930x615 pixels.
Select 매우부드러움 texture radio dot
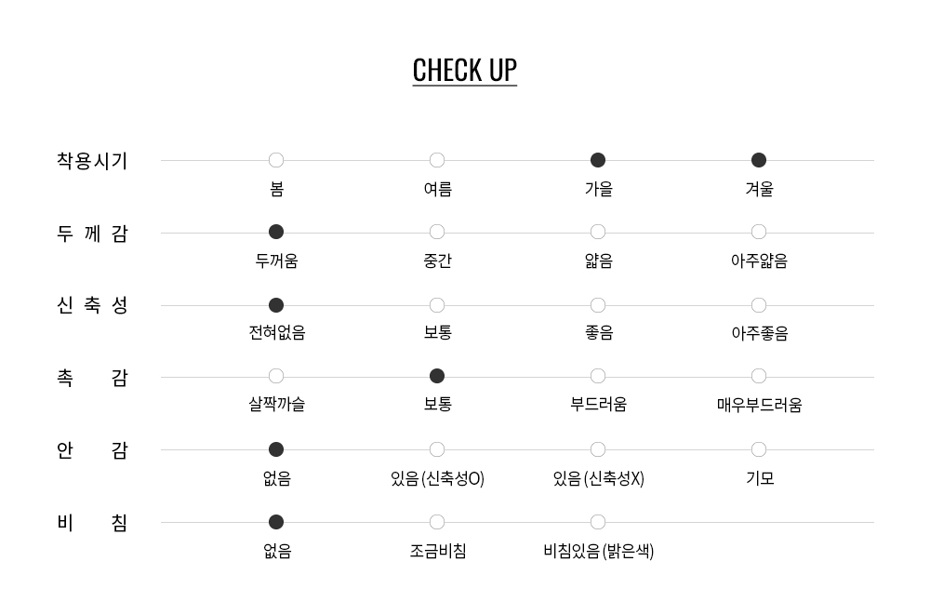pyautogui.click(x=759, y=376)
